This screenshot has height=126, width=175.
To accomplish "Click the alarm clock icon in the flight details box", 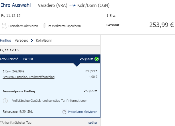I will (64, 112).
